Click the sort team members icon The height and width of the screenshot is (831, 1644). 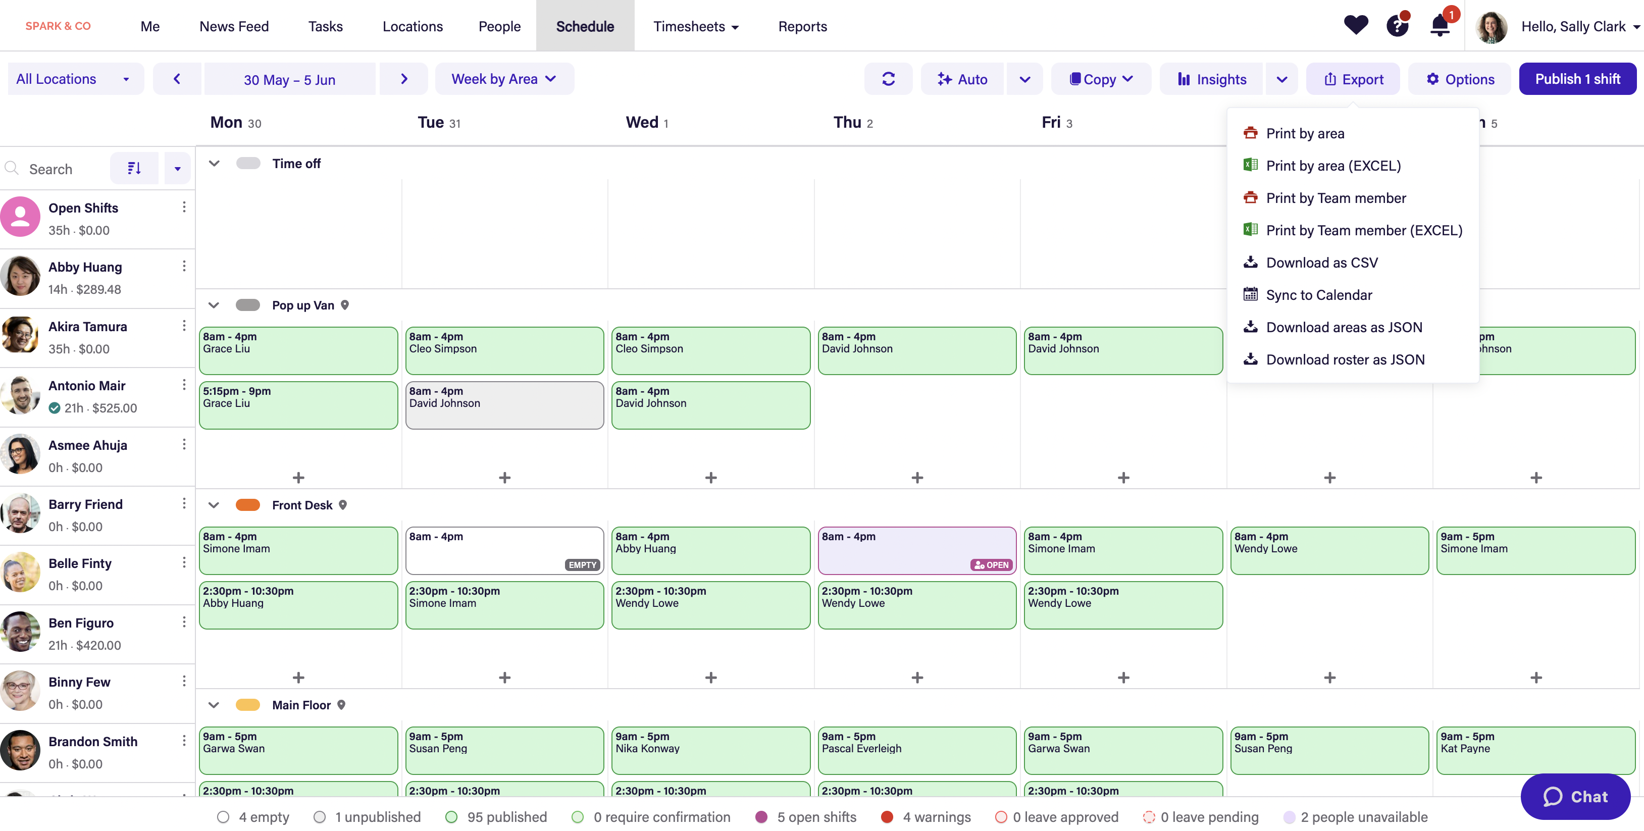coord(134,168)
